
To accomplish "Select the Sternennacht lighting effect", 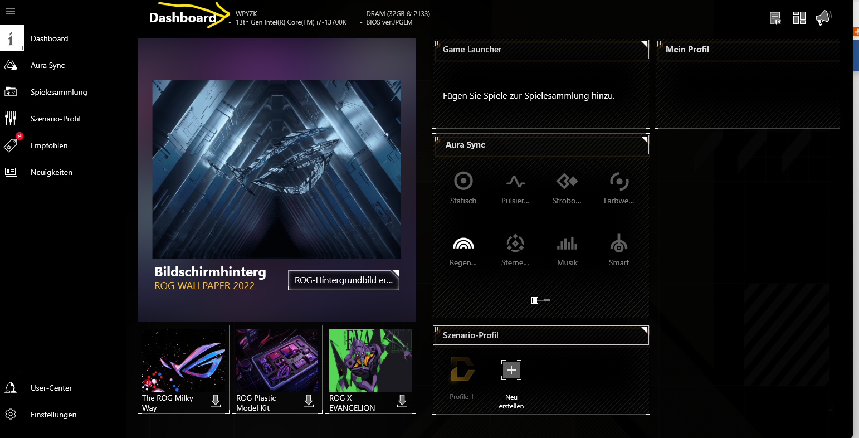I will point(515,250).
